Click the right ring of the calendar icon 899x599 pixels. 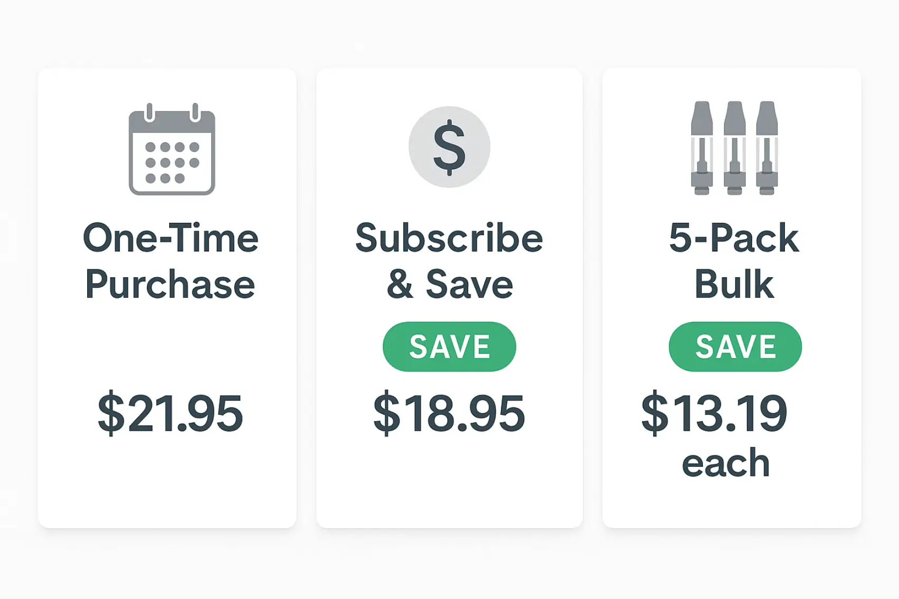[195, 112]
